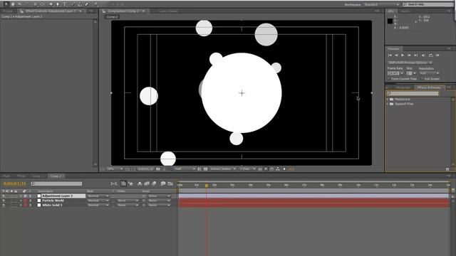
Task: Select the Hand tool
Action: tap(13, 4)
